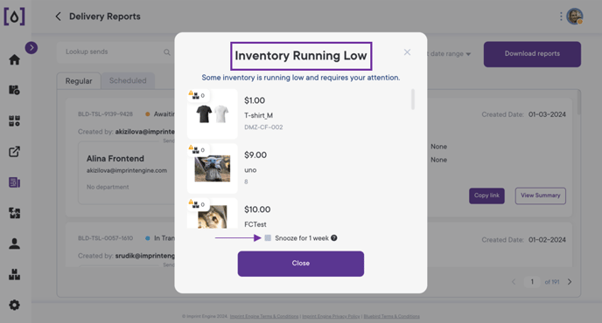The width and height of the screenshot is (602, 323).
Task: Open the user profile sidebar icon
Action: tap(15, 244)
